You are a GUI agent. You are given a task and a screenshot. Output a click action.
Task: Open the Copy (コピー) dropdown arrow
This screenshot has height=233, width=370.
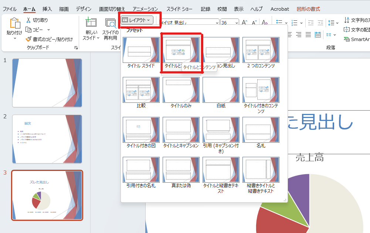pyautogui.click(x=48, y=30)
